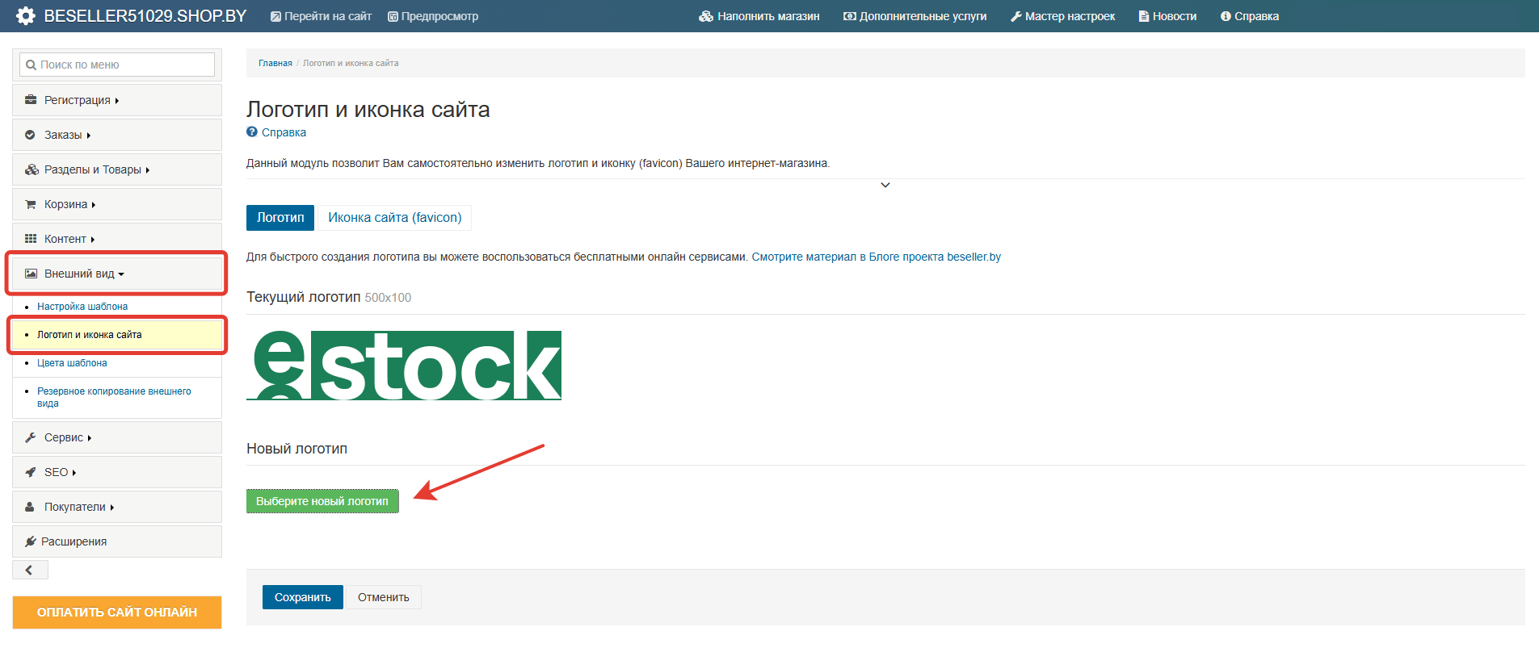Expand the description chevron below the intro text

885,186
